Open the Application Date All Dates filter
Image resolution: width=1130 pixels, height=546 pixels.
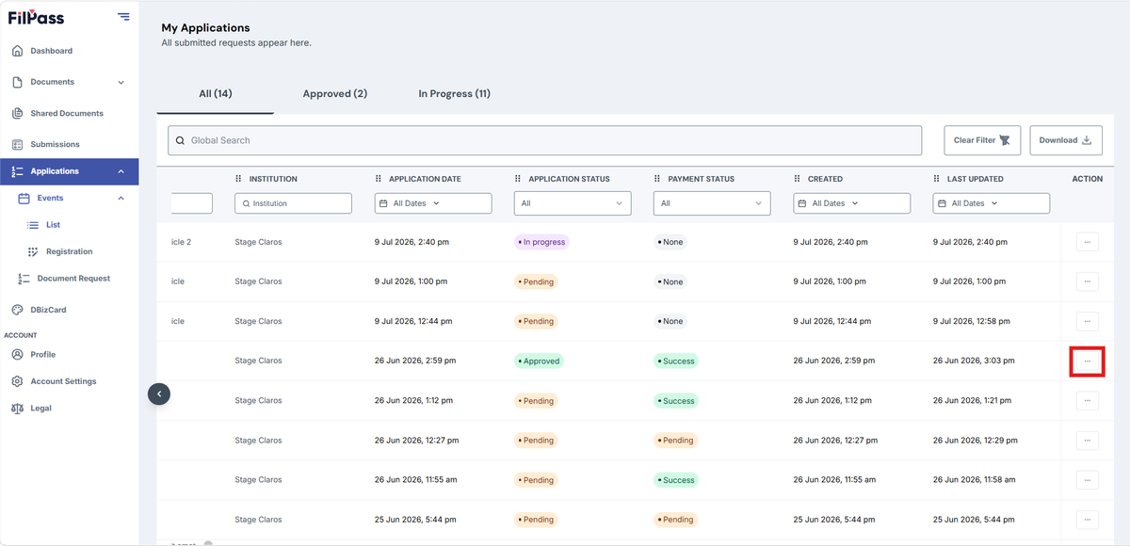click(x=433, y=203)
